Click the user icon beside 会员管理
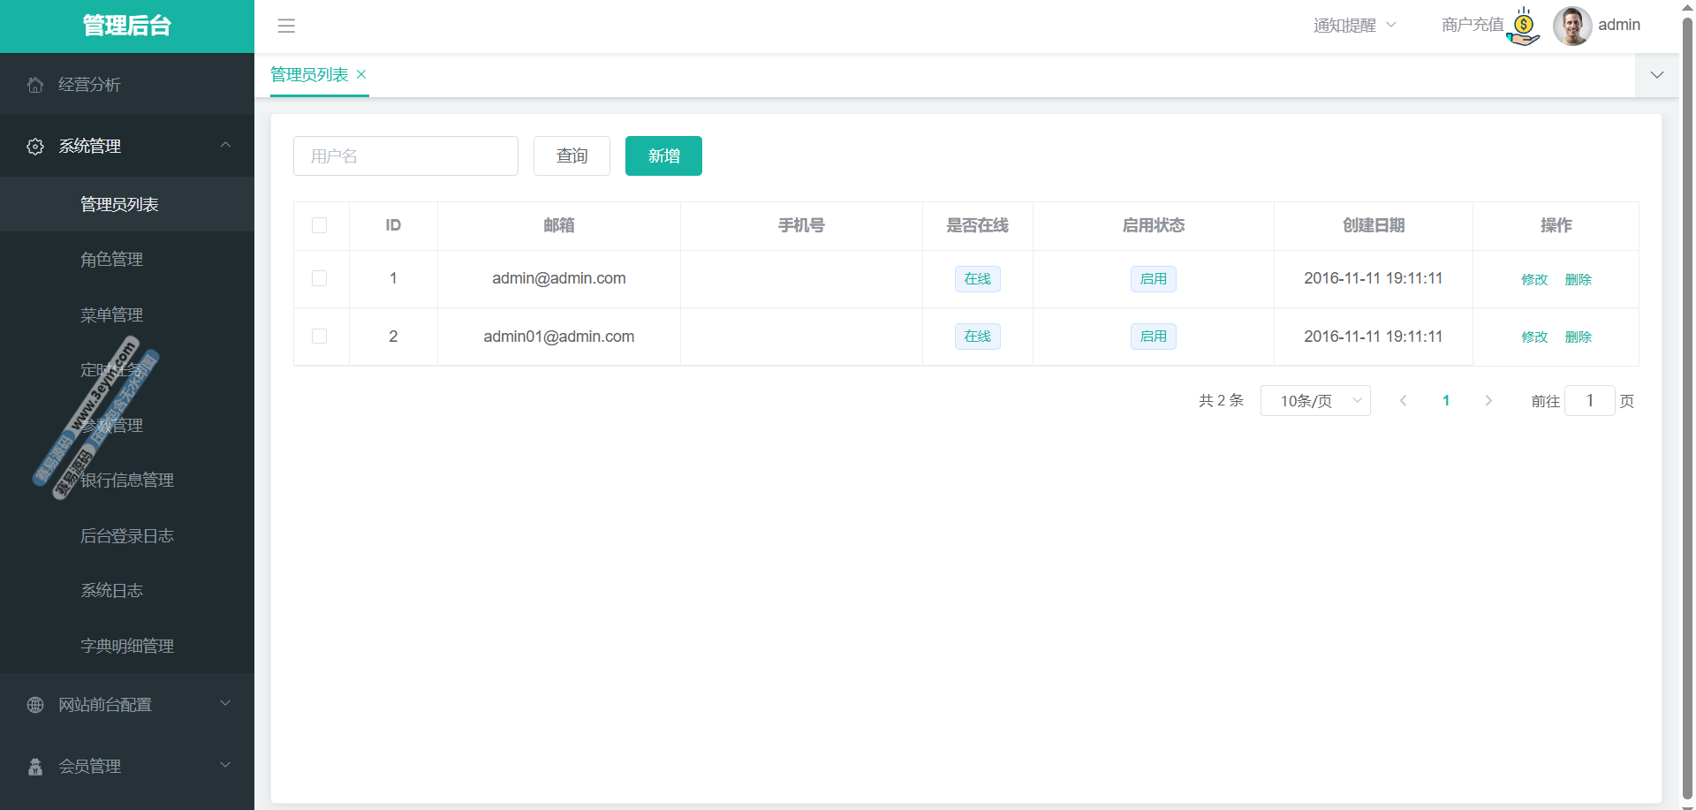Screen dimensions: 1696x810 (x=35, y=767)
